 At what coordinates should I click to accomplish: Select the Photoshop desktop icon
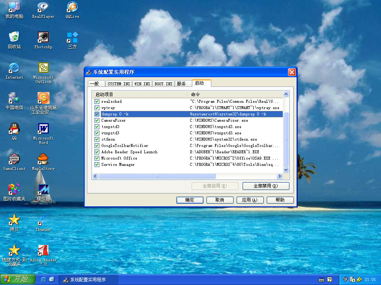43,37
